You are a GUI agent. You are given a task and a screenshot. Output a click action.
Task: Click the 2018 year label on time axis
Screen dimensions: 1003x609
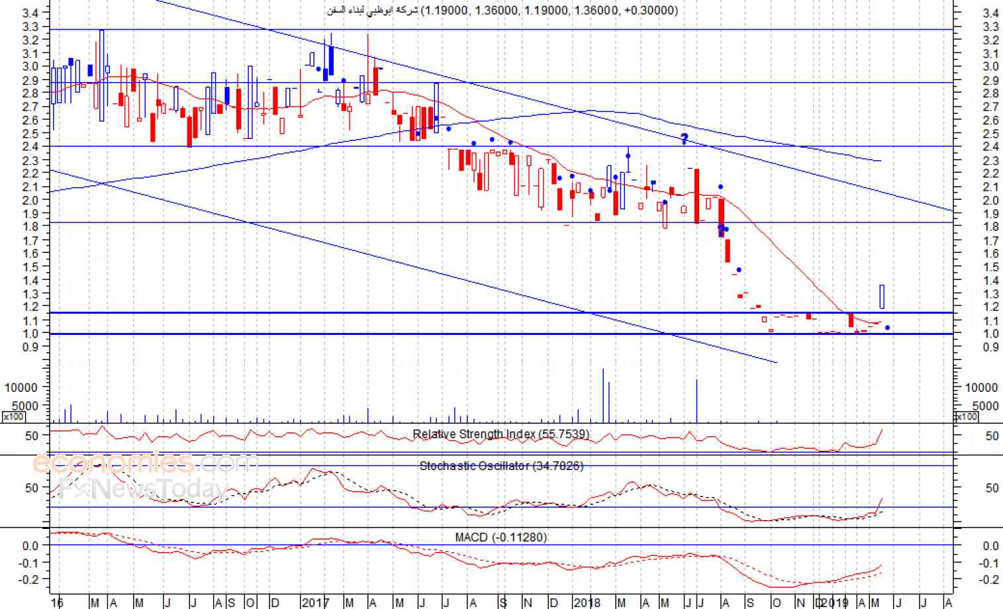(587, 602)
